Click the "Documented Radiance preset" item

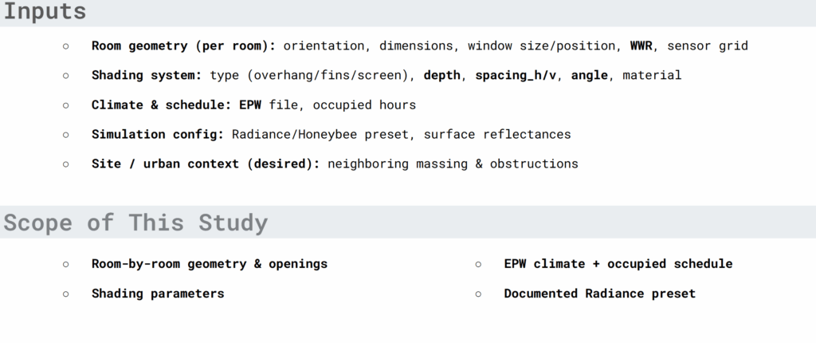[x=599, y=293]
